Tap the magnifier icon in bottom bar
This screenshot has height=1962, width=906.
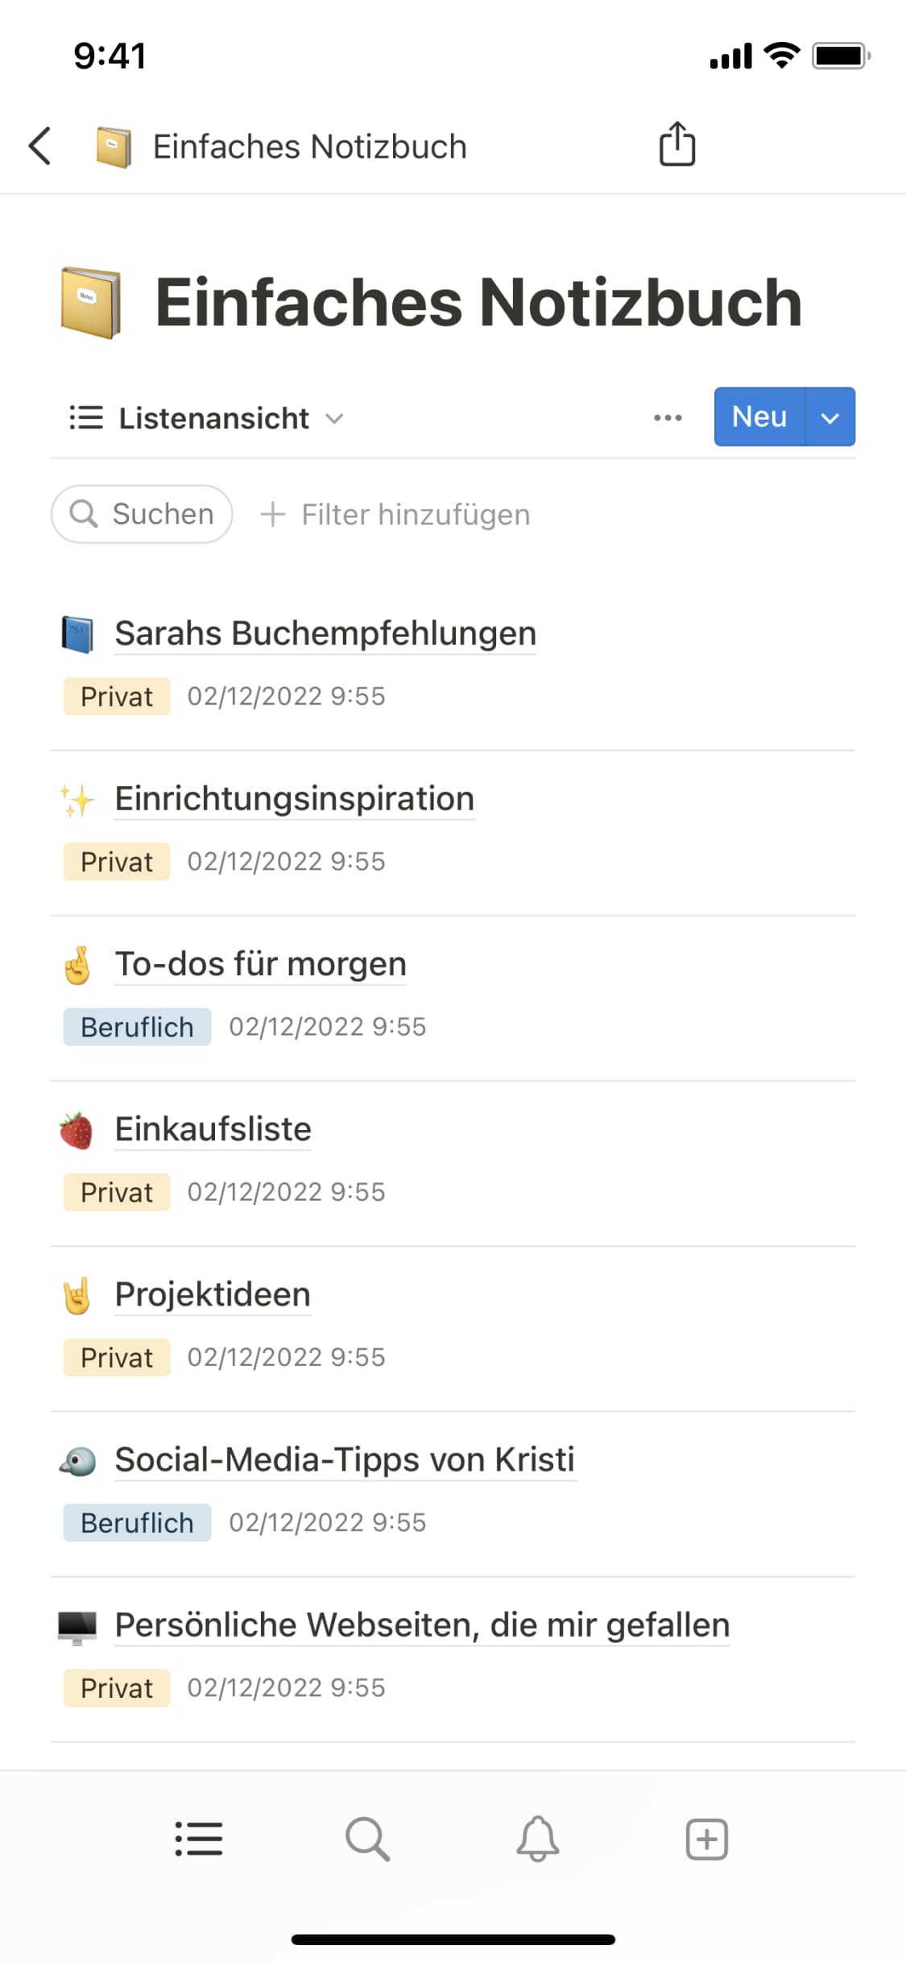tap(368, 1839)
